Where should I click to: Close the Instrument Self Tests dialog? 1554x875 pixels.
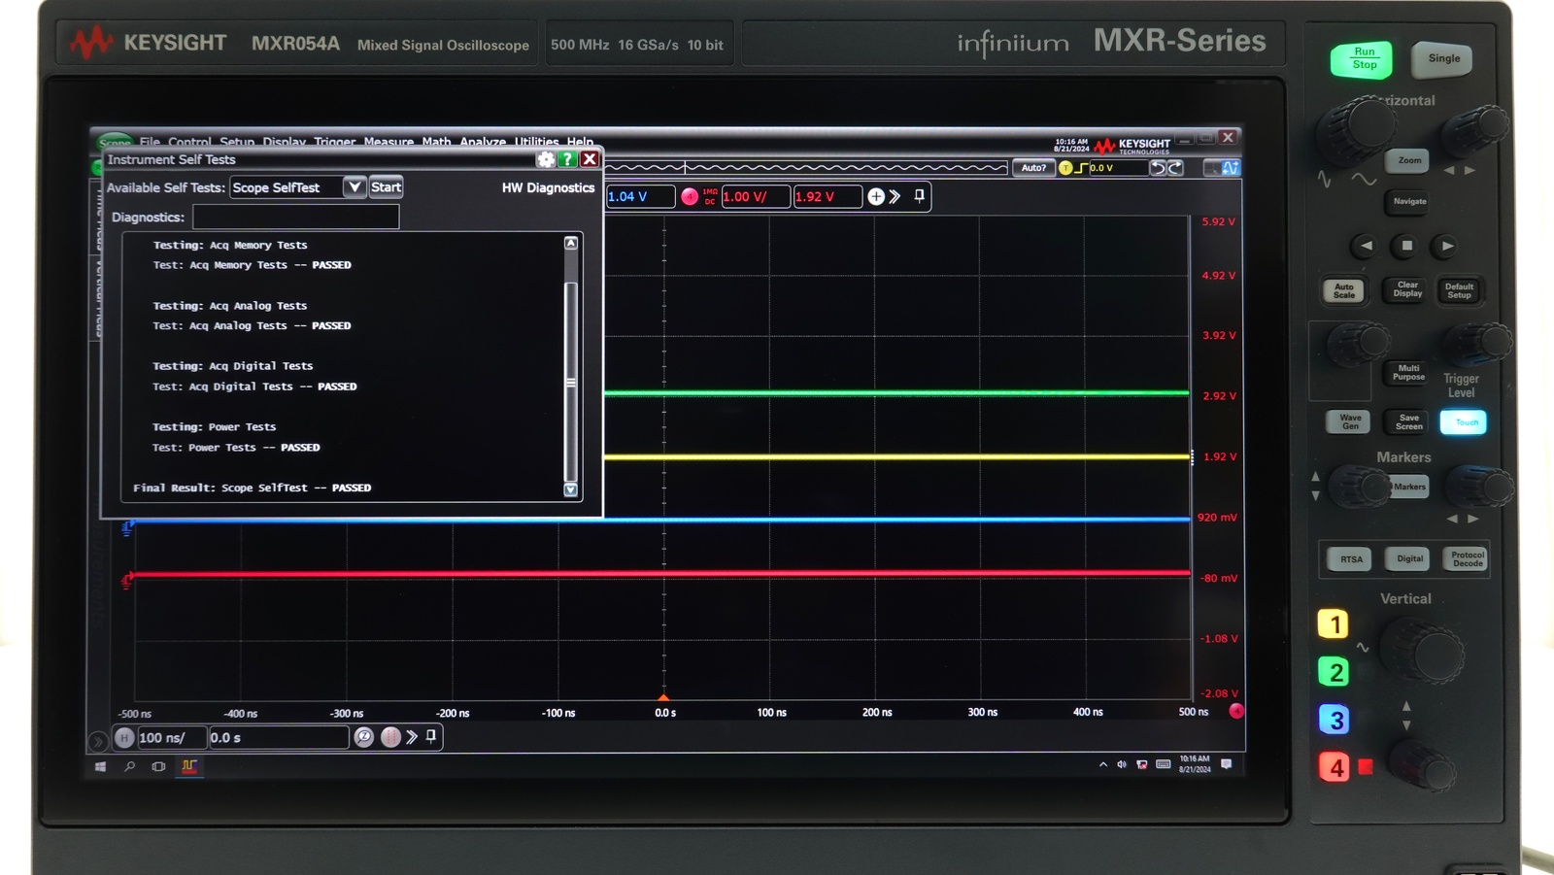click(x=590, y=159)
